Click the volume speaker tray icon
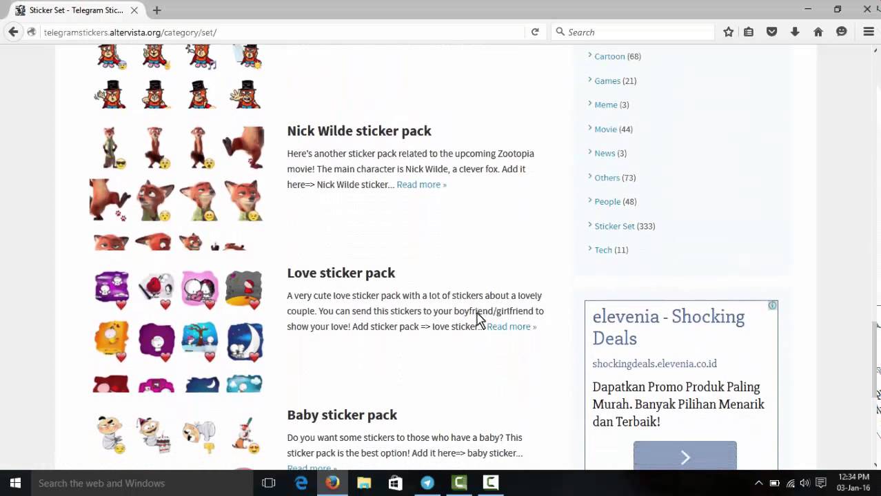The height and width of the screenshot is (496, 881). pos(804,483)
